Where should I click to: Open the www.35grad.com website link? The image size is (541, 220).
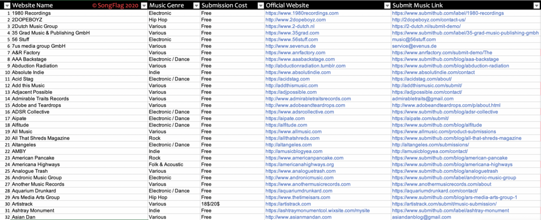point(292,33)
